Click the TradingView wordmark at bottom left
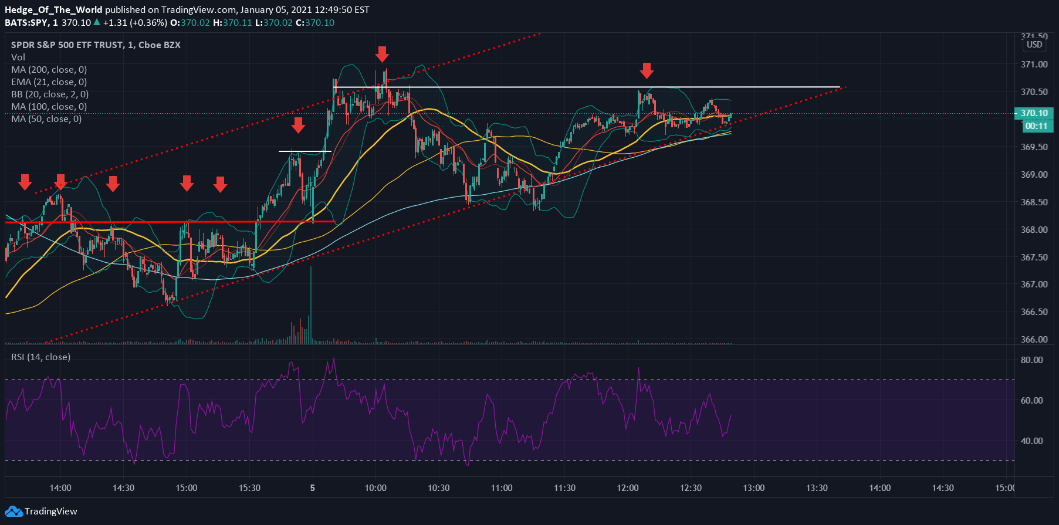This screenshot has height=525, width=1059. tap(51, 511)
